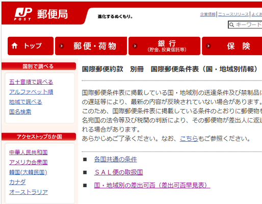Follow the こちら link in paragraph
This screenshot has height=204, width=262.
pyautogui.click(x=189, y=139)
